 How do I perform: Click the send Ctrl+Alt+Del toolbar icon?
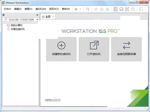pos(87,9)
